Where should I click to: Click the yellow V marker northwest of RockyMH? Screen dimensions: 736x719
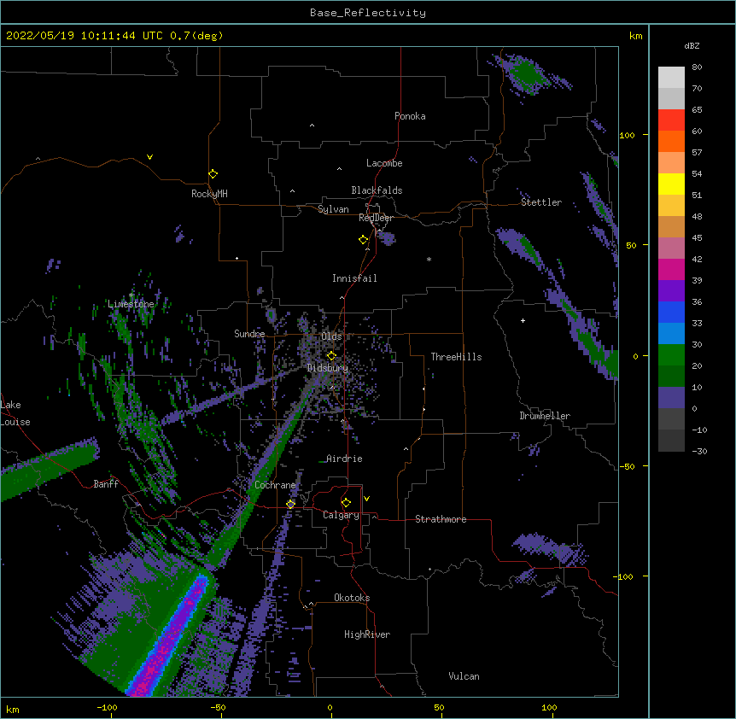(x=149, y=157)
